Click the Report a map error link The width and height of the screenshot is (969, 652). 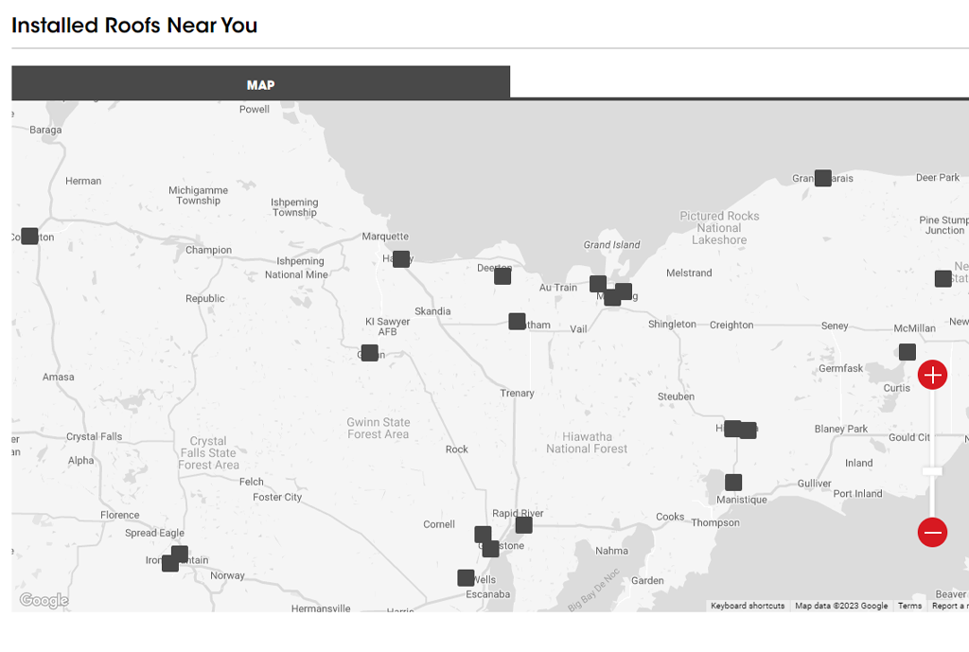949,606
